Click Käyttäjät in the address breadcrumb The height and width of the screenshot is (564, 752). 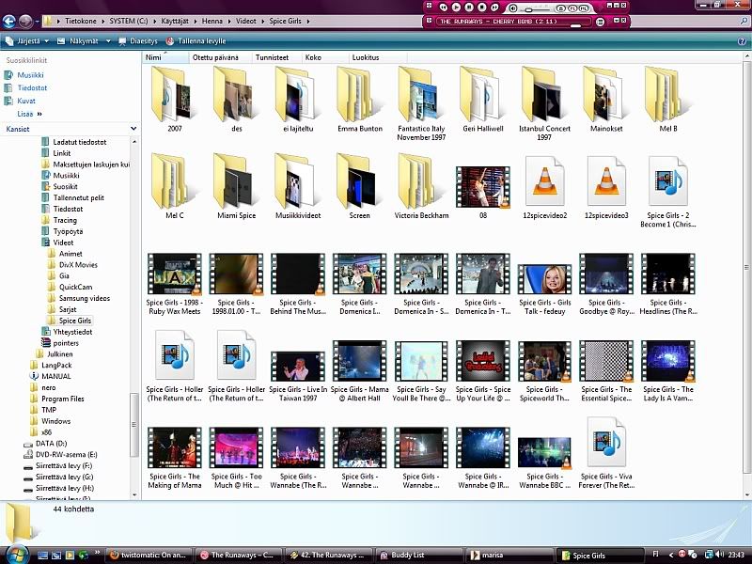[175, 21]
